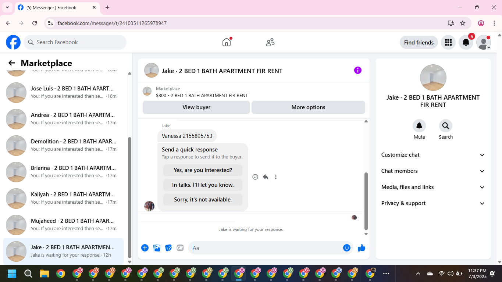Expand Media, files and links section
This screenshot has height=282, width=502.
tap(433, 187)
